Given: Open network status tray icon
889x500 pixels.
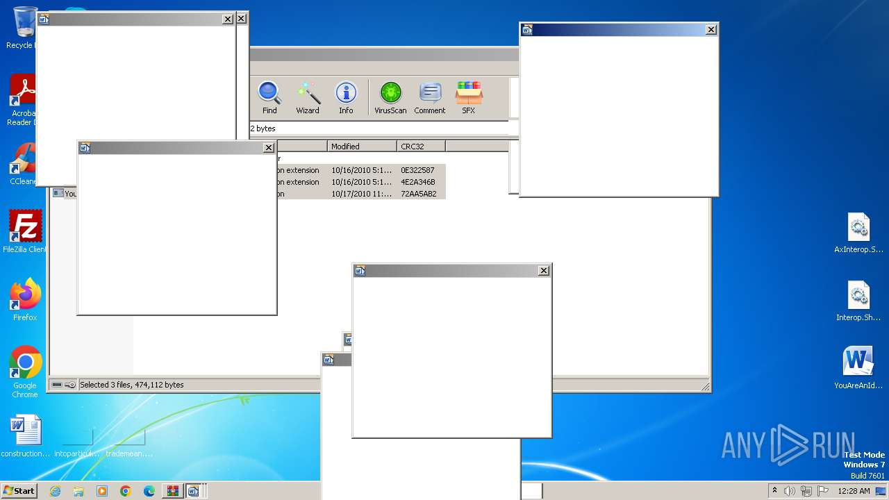Looking at the screenshot, I should [x=806, y=491].
